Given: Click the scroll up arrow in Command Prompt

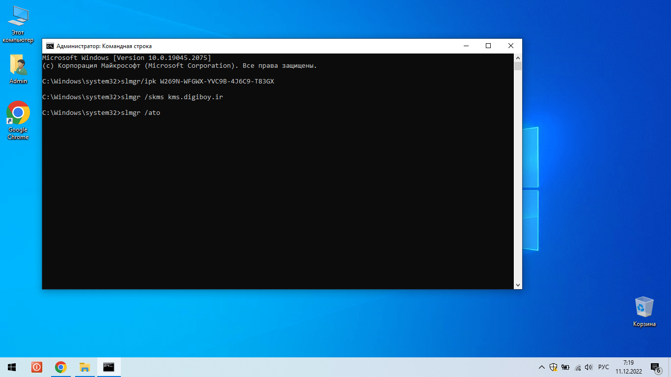Looking at the screenshot, I should click(518, 57).
